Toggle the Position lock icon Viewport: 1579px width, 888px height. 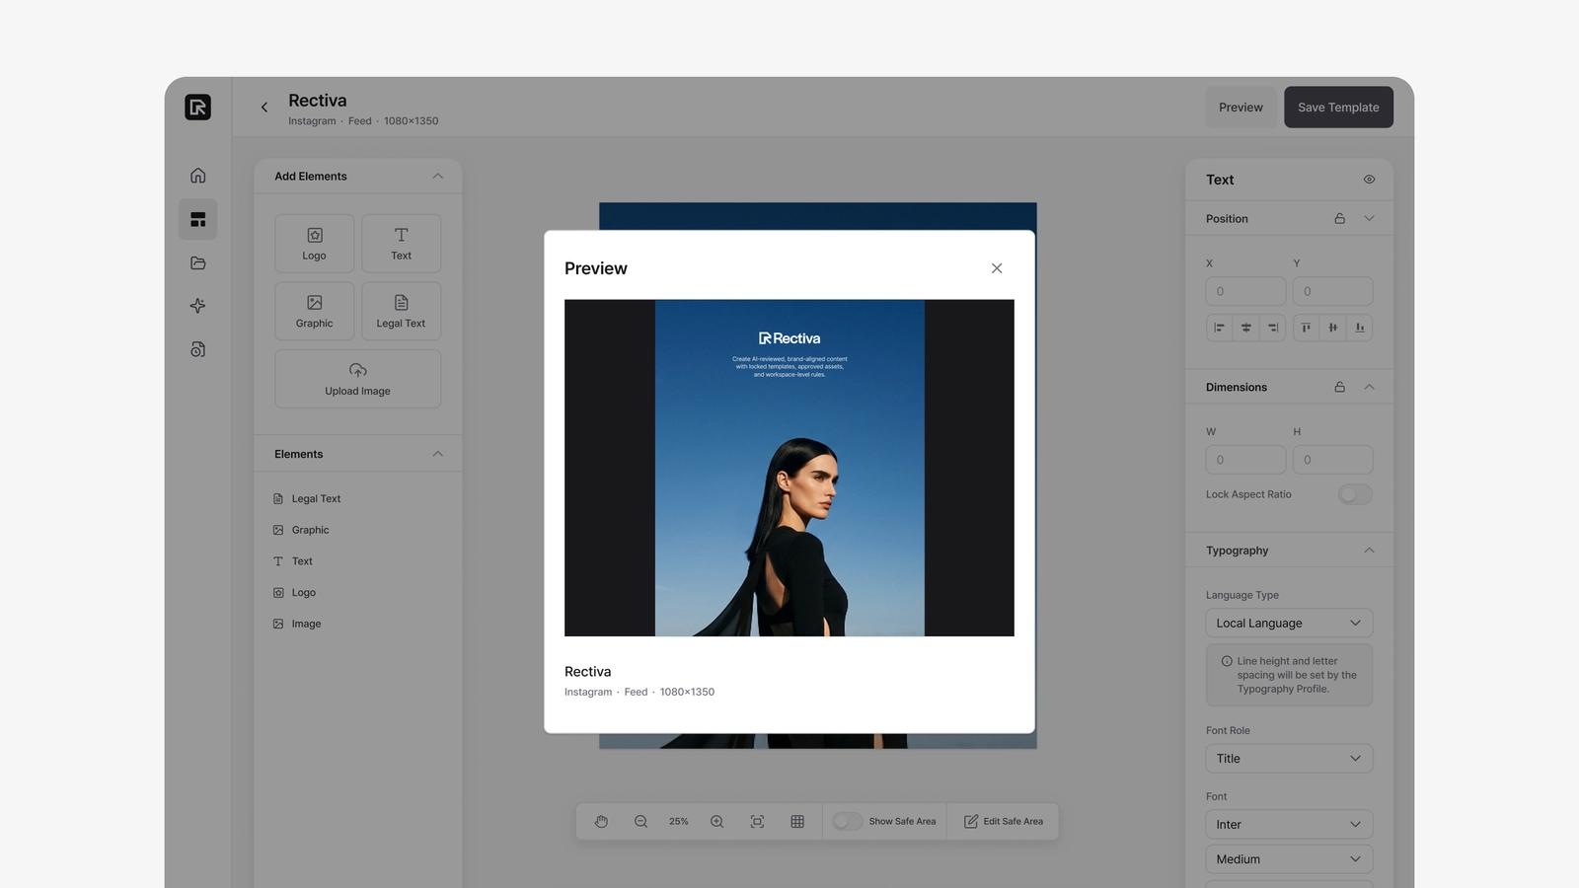tap(1339, 219)
